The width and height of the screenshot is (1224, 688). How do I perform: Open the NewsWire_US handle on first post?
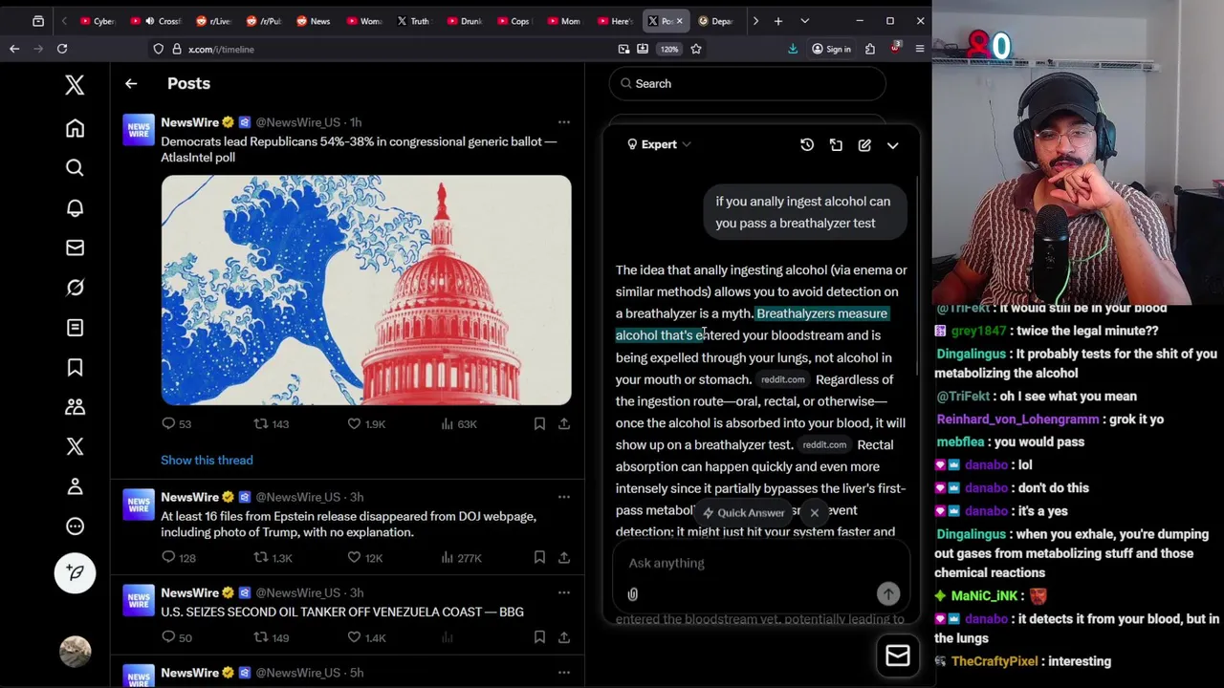coord(297,122)
